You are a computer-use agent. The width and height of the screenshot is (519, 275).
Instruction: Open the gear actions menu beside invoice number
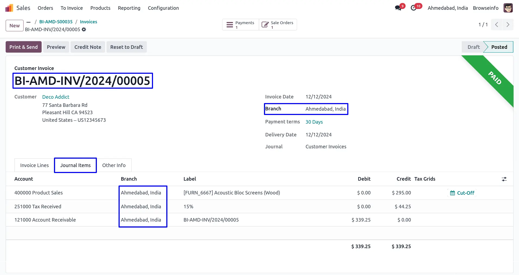pyautogui.click(x=84, y=30)
